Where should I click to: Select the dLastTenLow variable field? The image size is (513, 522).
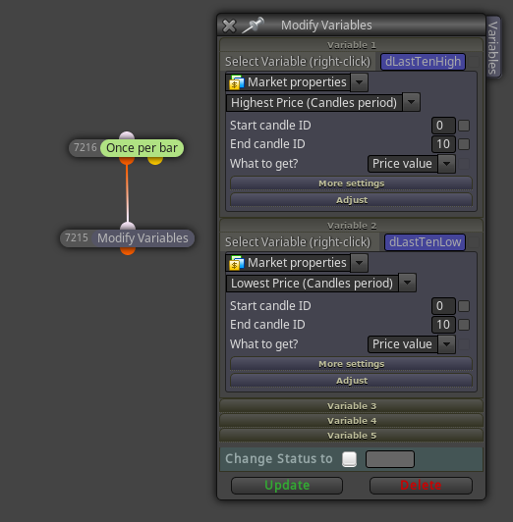click(x=425, y=242)
